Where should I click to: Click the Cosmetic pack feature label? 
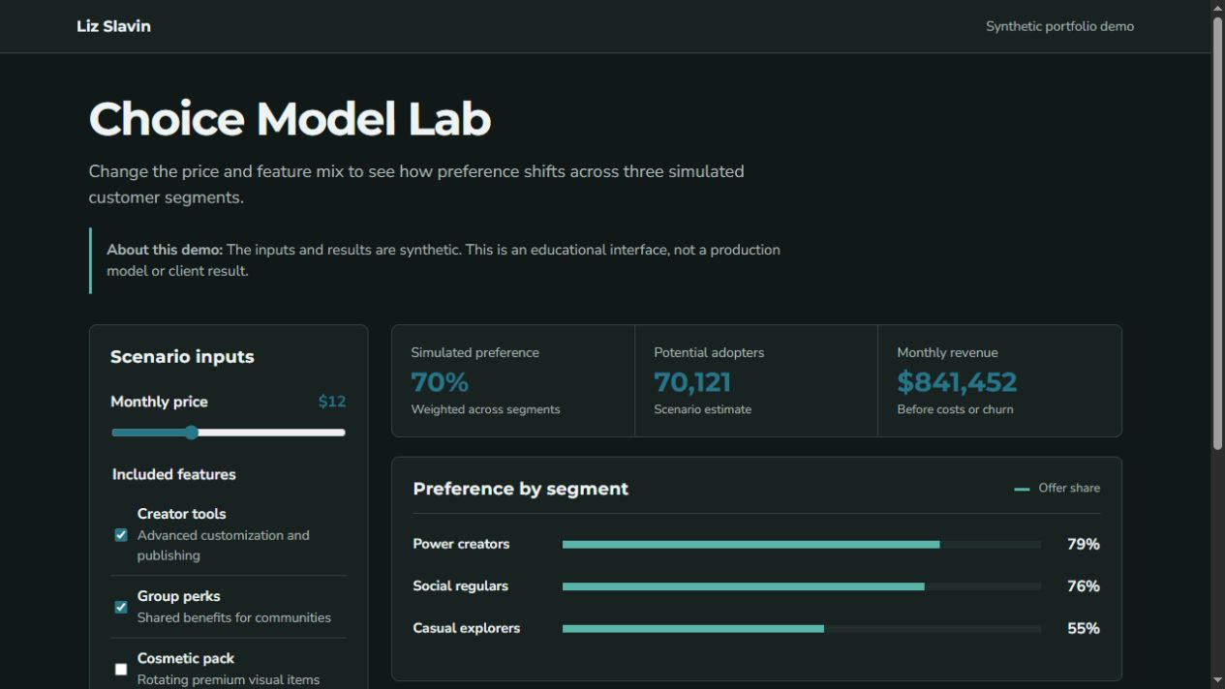pyautogui.click(x=186, y=658)
